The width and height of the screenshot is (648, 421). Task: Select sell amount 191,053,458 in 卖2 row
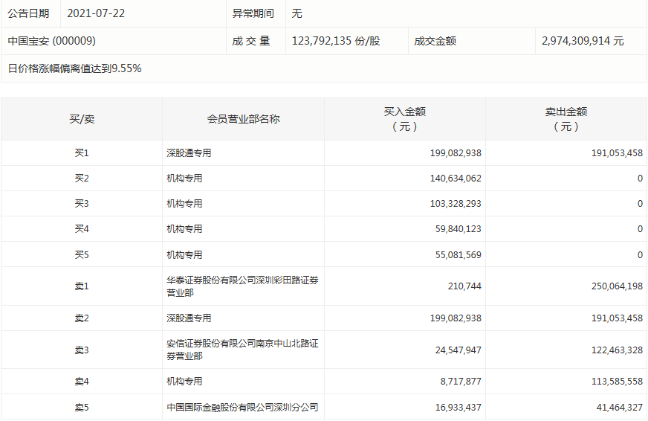(617, 318)
